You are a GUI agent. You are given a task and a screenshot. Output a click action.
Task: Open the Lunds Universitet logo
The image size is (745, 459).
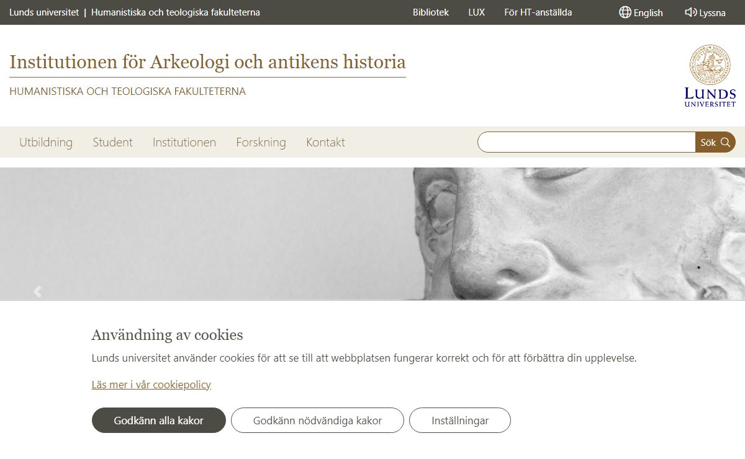[710, 76]
